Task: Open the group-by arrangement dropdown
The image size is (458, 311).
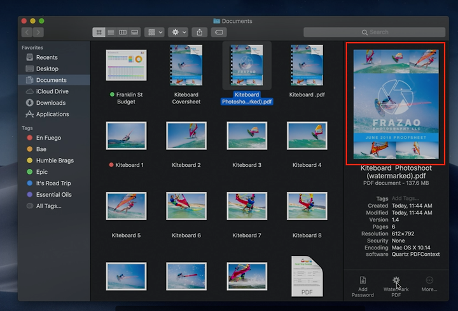Action: [x=155, y=32]
